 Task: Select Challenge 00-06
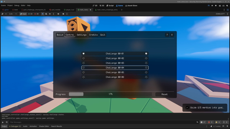(x=115, y=77)
